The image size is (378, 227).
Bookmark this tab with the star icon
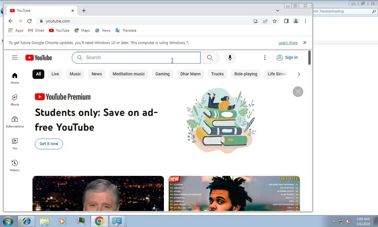click(275, 21)
